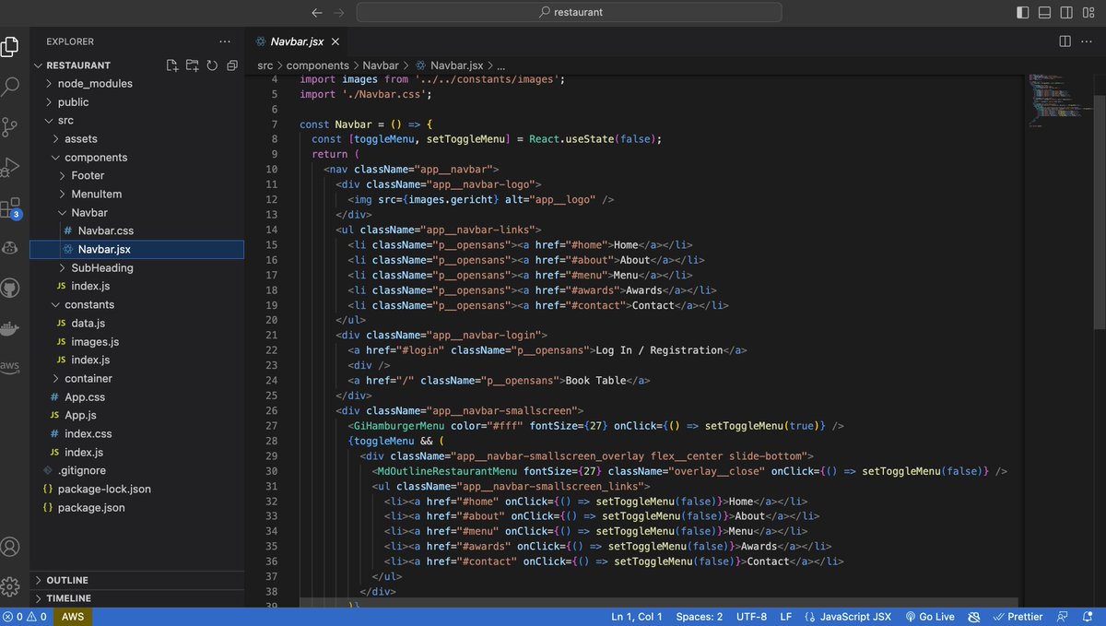Viewport: 1106px width, 626px height.
Task: Collapse all folders in Explorer
Action: click(231, 65)
